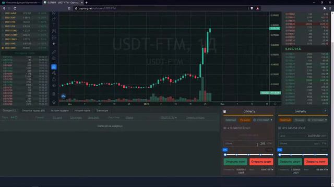Click the cloud logo on the chart
The height and width of the screenshot is (187, 334).
(64, 96)
